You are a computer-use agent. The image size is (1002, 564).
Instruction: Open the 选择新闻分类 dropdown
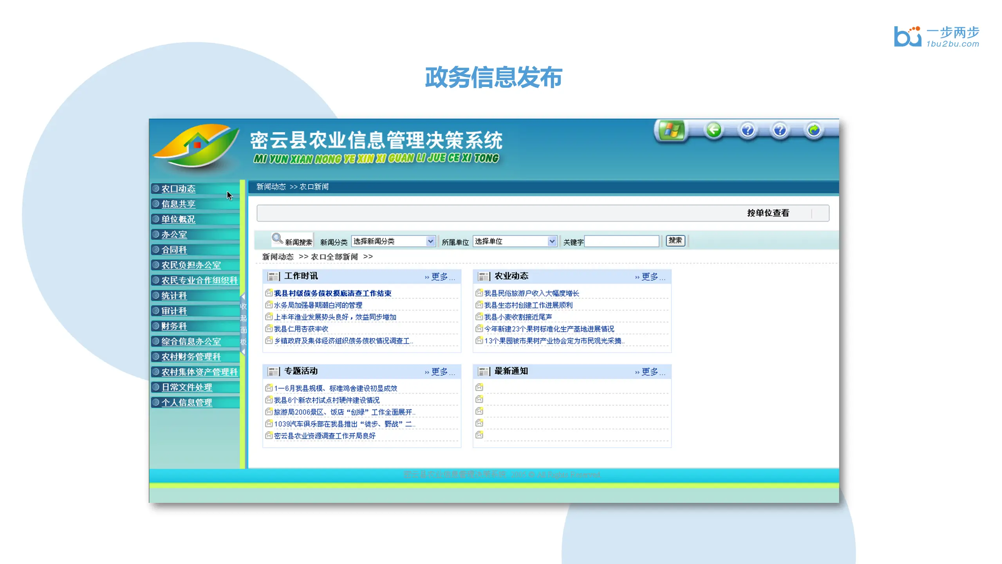[x=430, y=241]
